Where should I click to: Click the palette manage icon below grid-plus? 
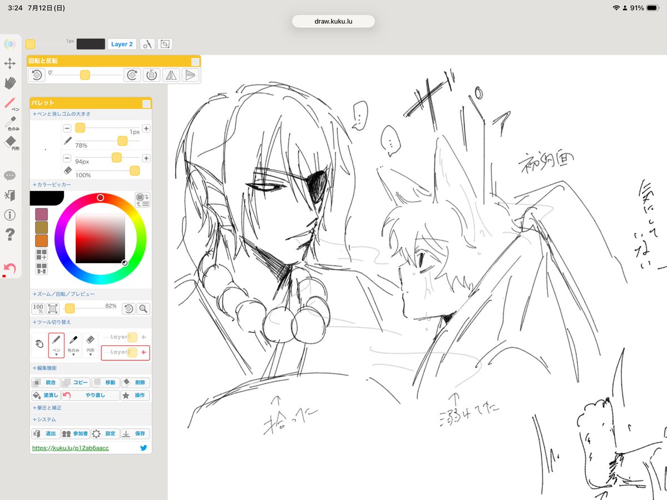coord(41,268)
